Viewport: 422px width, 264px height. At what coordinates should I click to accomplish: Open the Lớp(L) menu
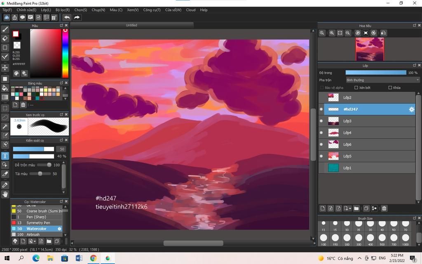(x=46, y=10)
